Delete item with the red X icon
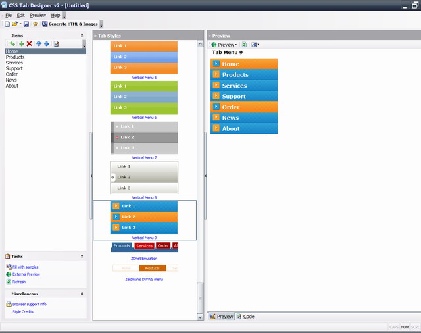The height and width of the screenshot is (333, 421). pyautogui.click(x=30, y=44)
